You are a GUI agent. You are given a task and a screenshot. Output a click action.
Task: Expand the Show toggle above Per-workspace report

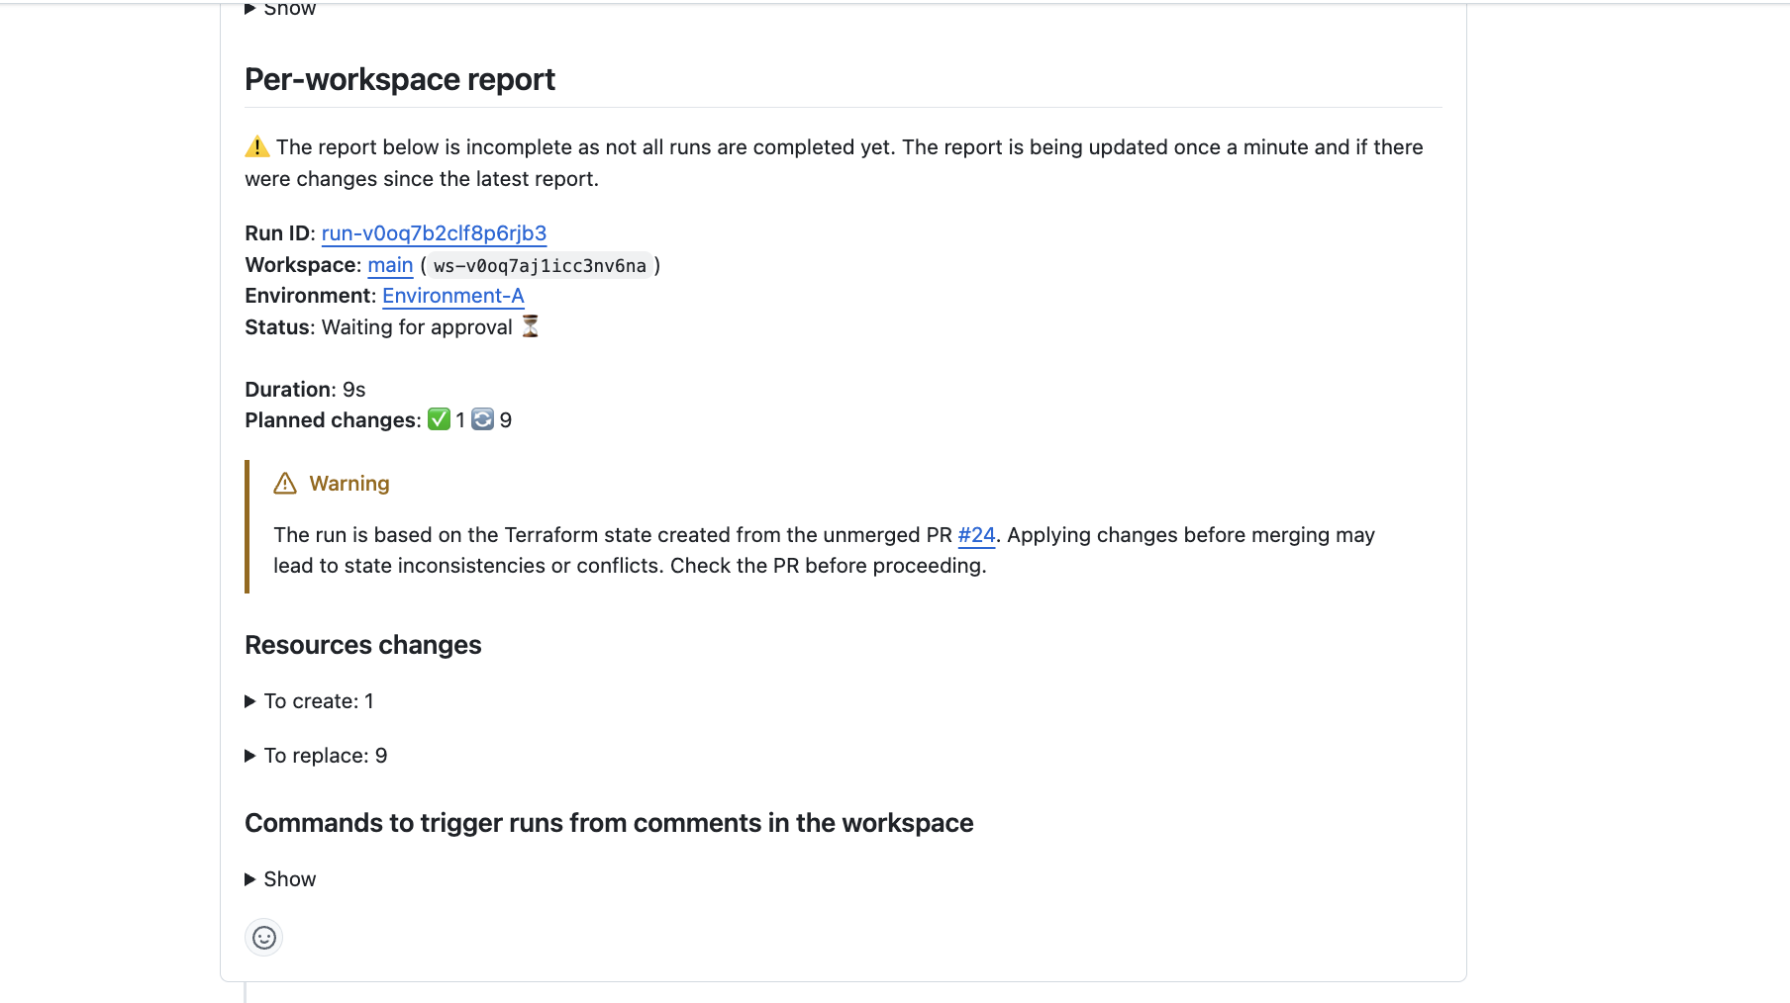pos(280,9)
